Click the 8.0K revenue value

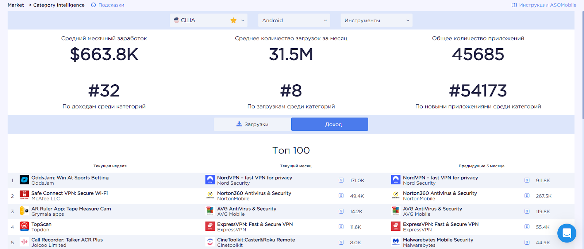pos(356,242)
